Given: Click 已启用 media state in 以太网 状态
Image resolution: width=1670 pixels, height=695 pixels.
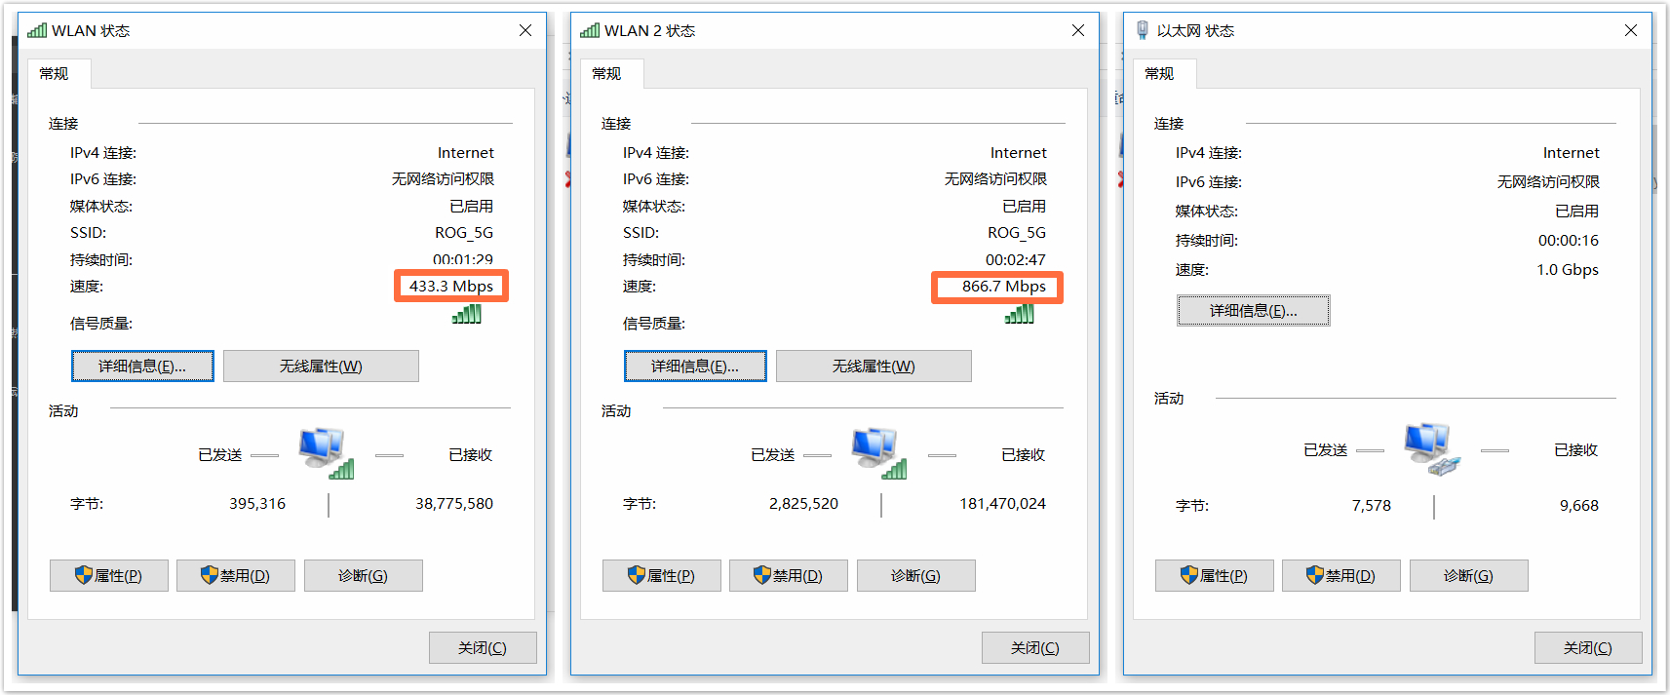Looking at the screenshot, I should [x=1577, y=212].
